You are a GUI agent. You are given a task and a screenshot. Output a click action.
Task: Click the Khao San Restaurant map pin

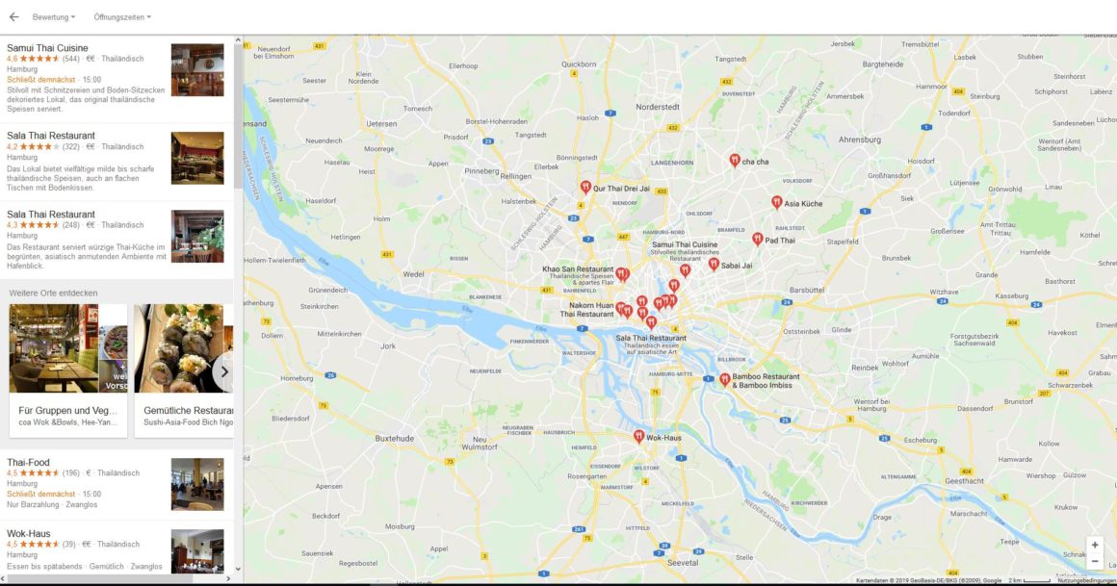coord(621,274)
